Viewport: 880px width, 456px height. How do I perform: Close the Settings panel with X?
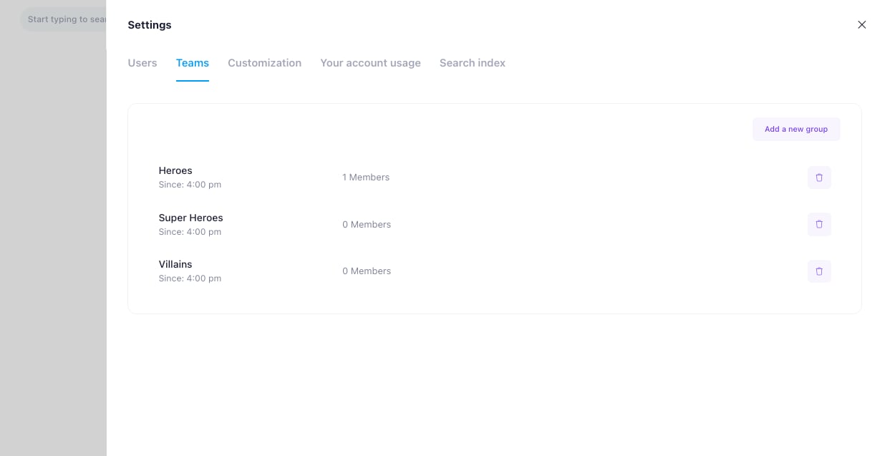click(x=861, y=25)
